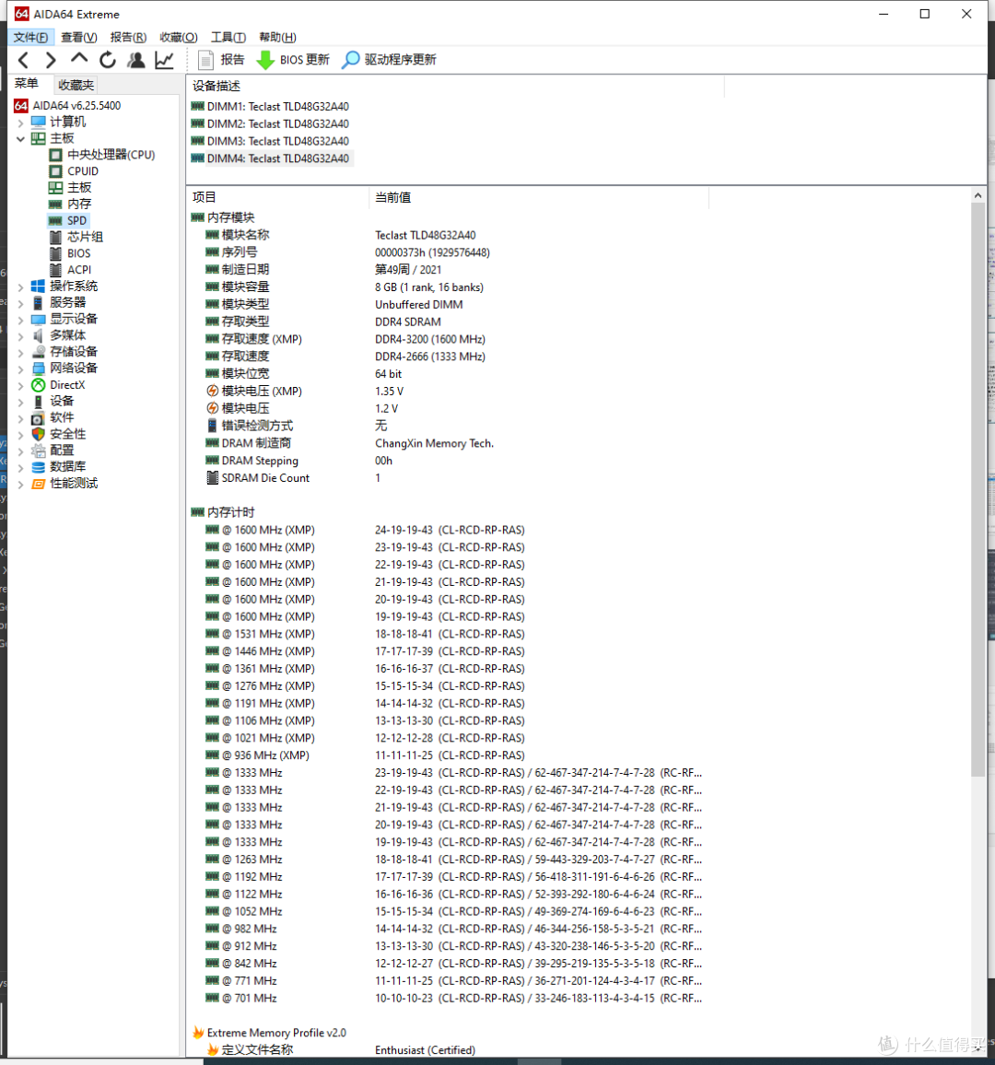Image resolution: width=995 pixels, height=1065 pixels.
Task: Click the 配置 configuration icon
Action: [x=38, y=451]
